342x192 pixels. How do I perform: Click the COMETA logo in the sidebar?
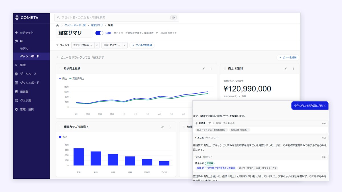pyautogui.click(x=27, y=18)
